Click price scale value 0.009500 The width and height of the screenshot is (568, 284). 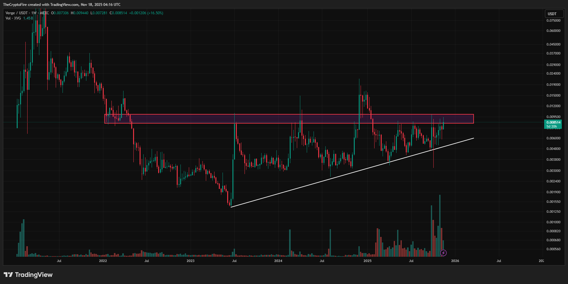point(554,117)
